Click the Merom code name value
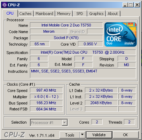Viewport: 142px width, 140px height. pyautogui.click(x=49, y=31)
